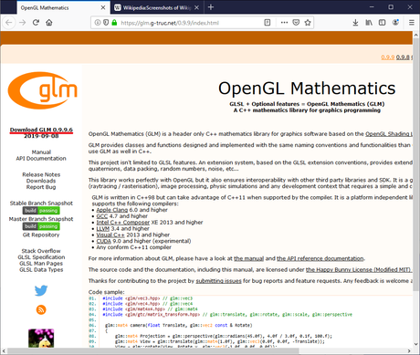Click the Stable Branch build passing badge
420x355 pixels.
(41, 211)
